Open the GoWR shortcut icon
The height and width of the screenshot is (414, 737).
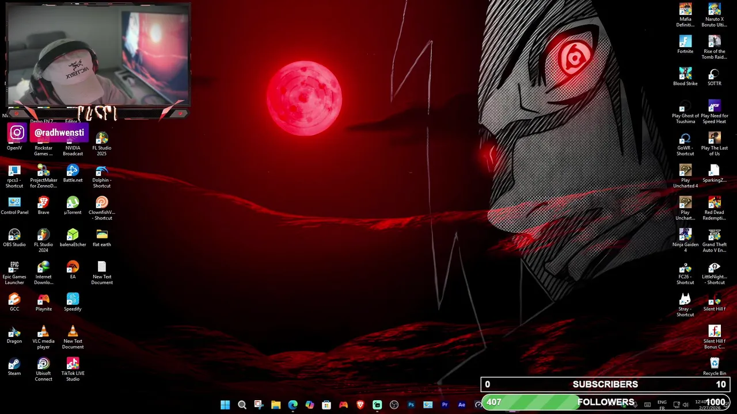click(685, 144)
